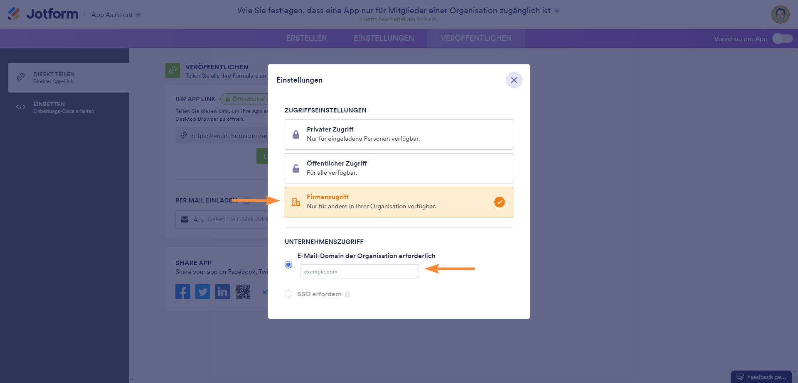Select the Firmenzugriff access option
Screen dimensions: 798x383
tap(399, 202)
